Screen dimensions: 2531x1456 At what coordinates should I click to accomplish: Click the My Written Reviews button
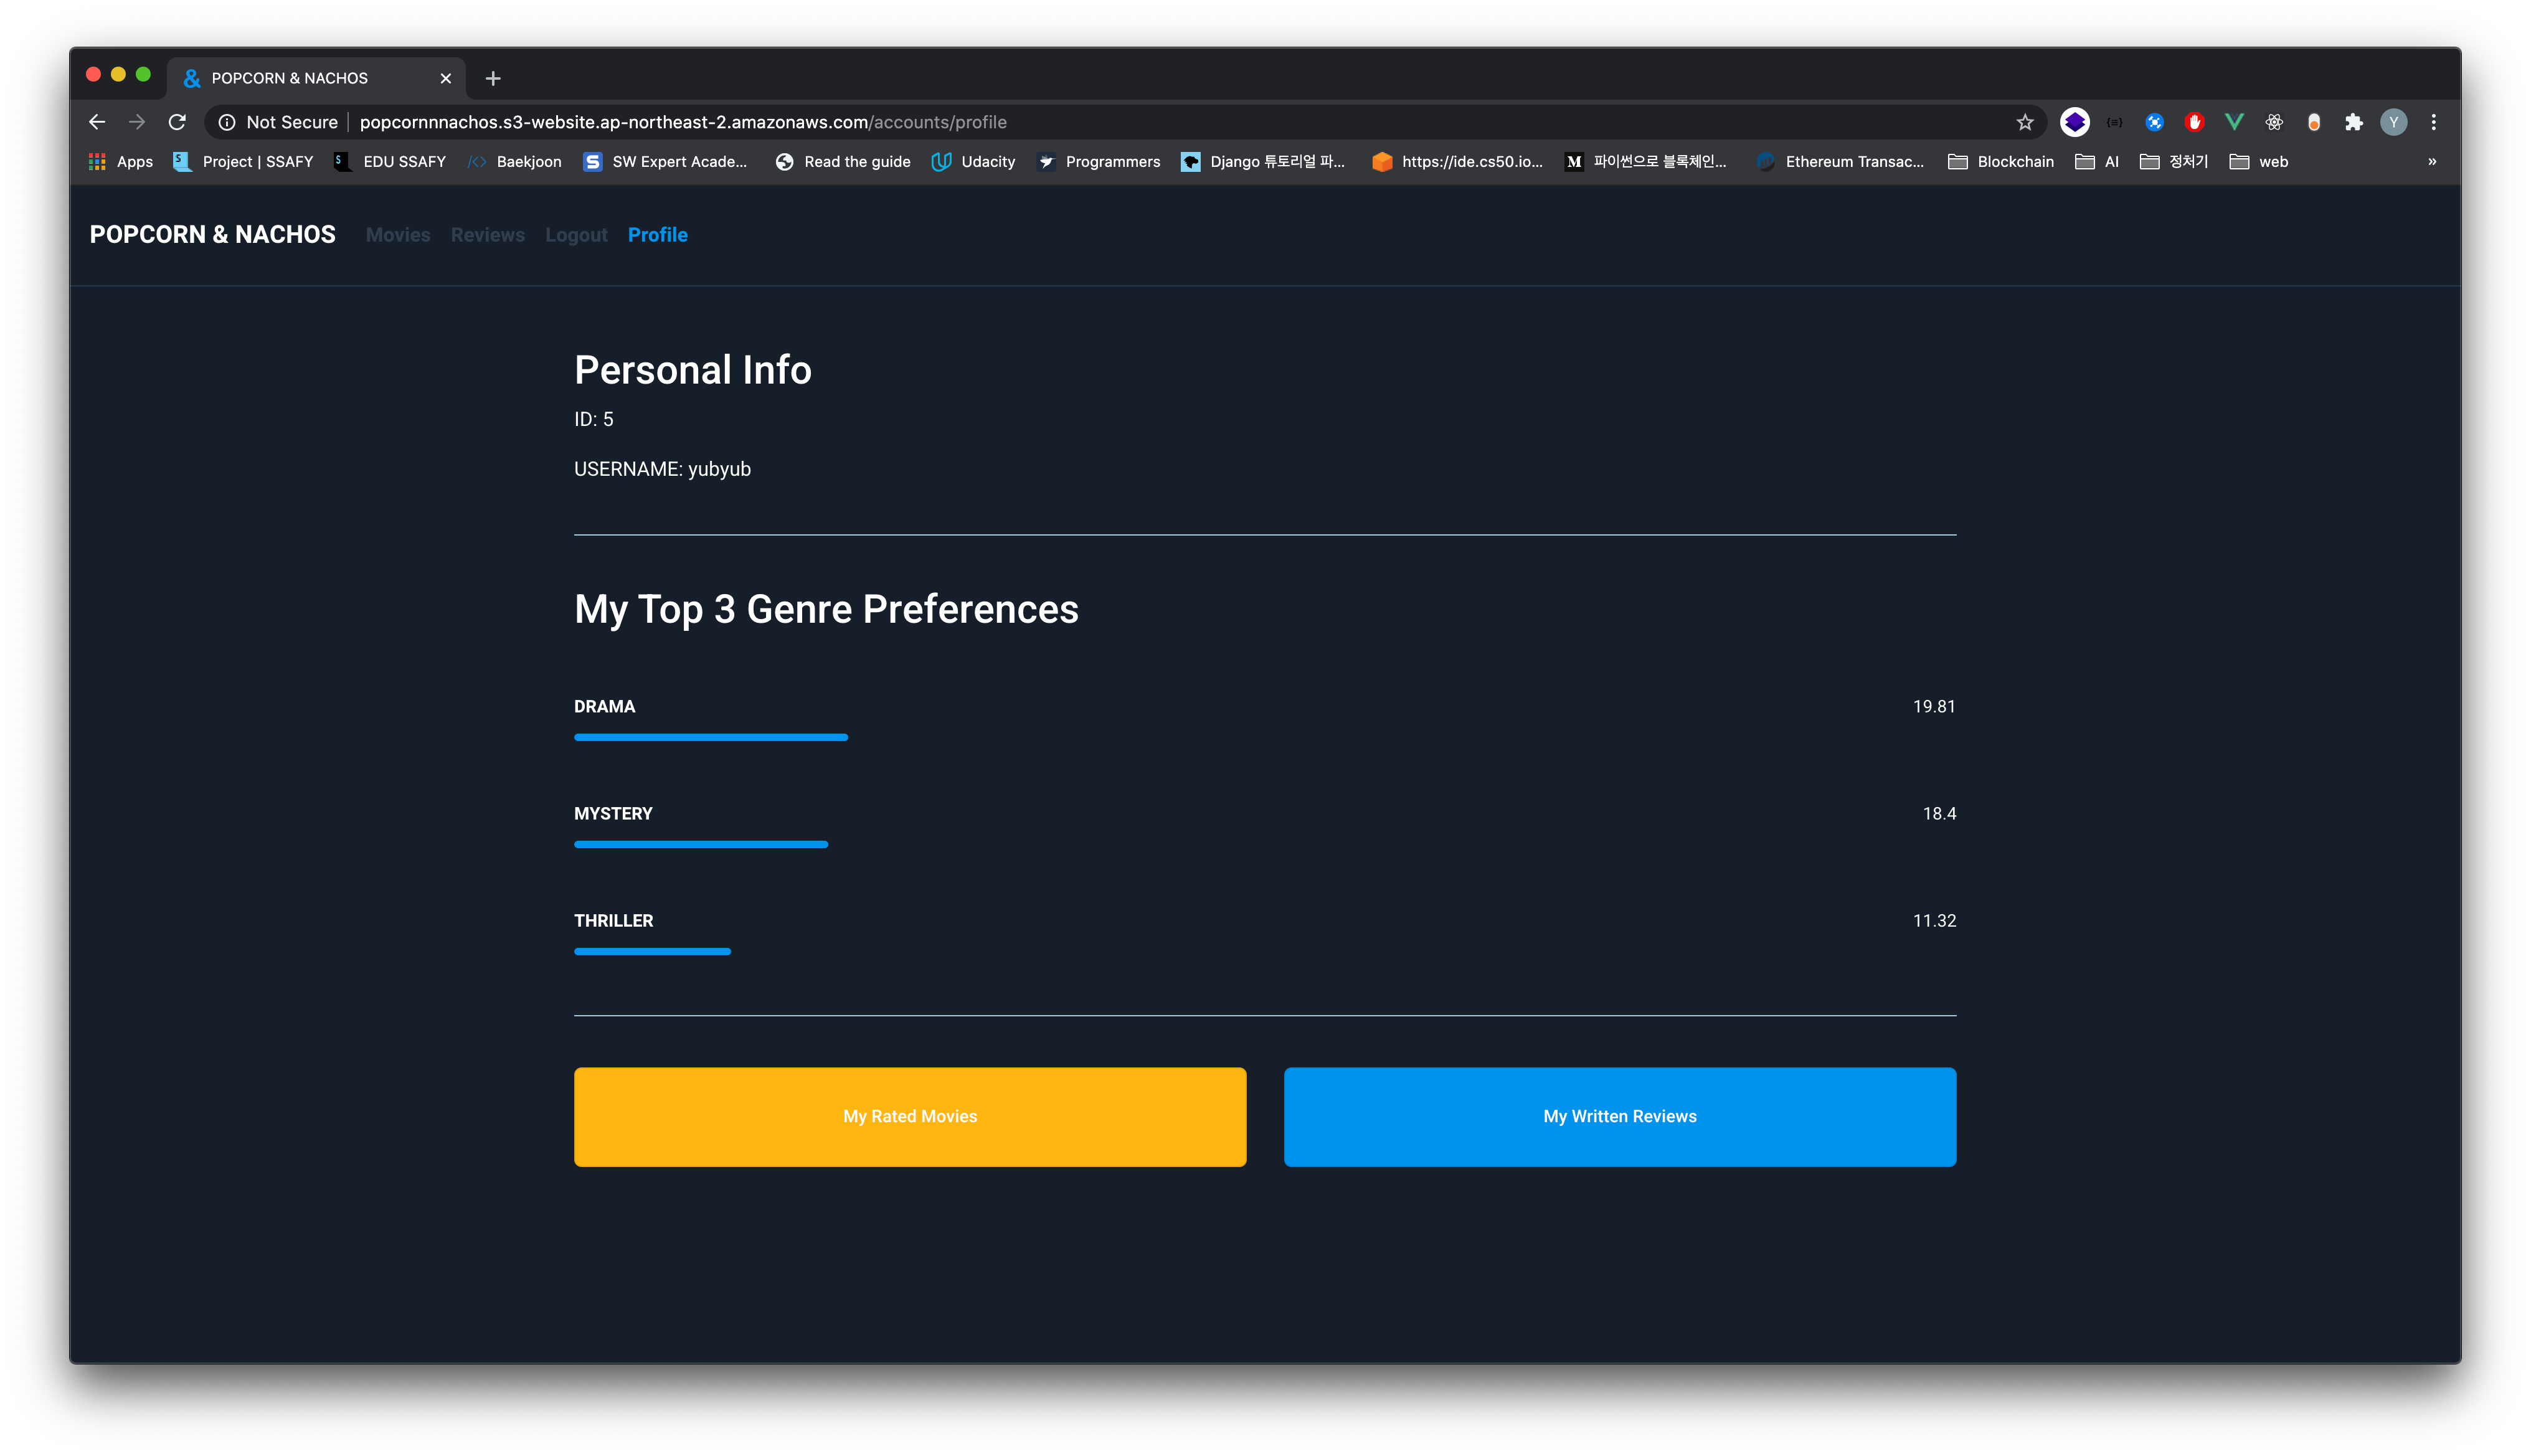[1620, 1115]
